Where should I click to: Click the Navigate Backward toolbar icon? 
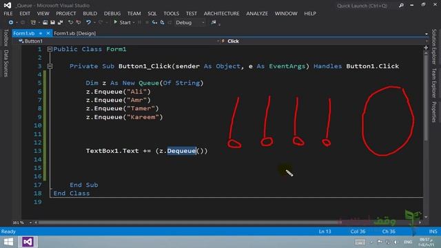tap(11, 22)
